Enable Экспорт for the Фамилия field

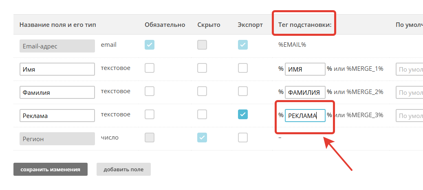tap(243, 92)
